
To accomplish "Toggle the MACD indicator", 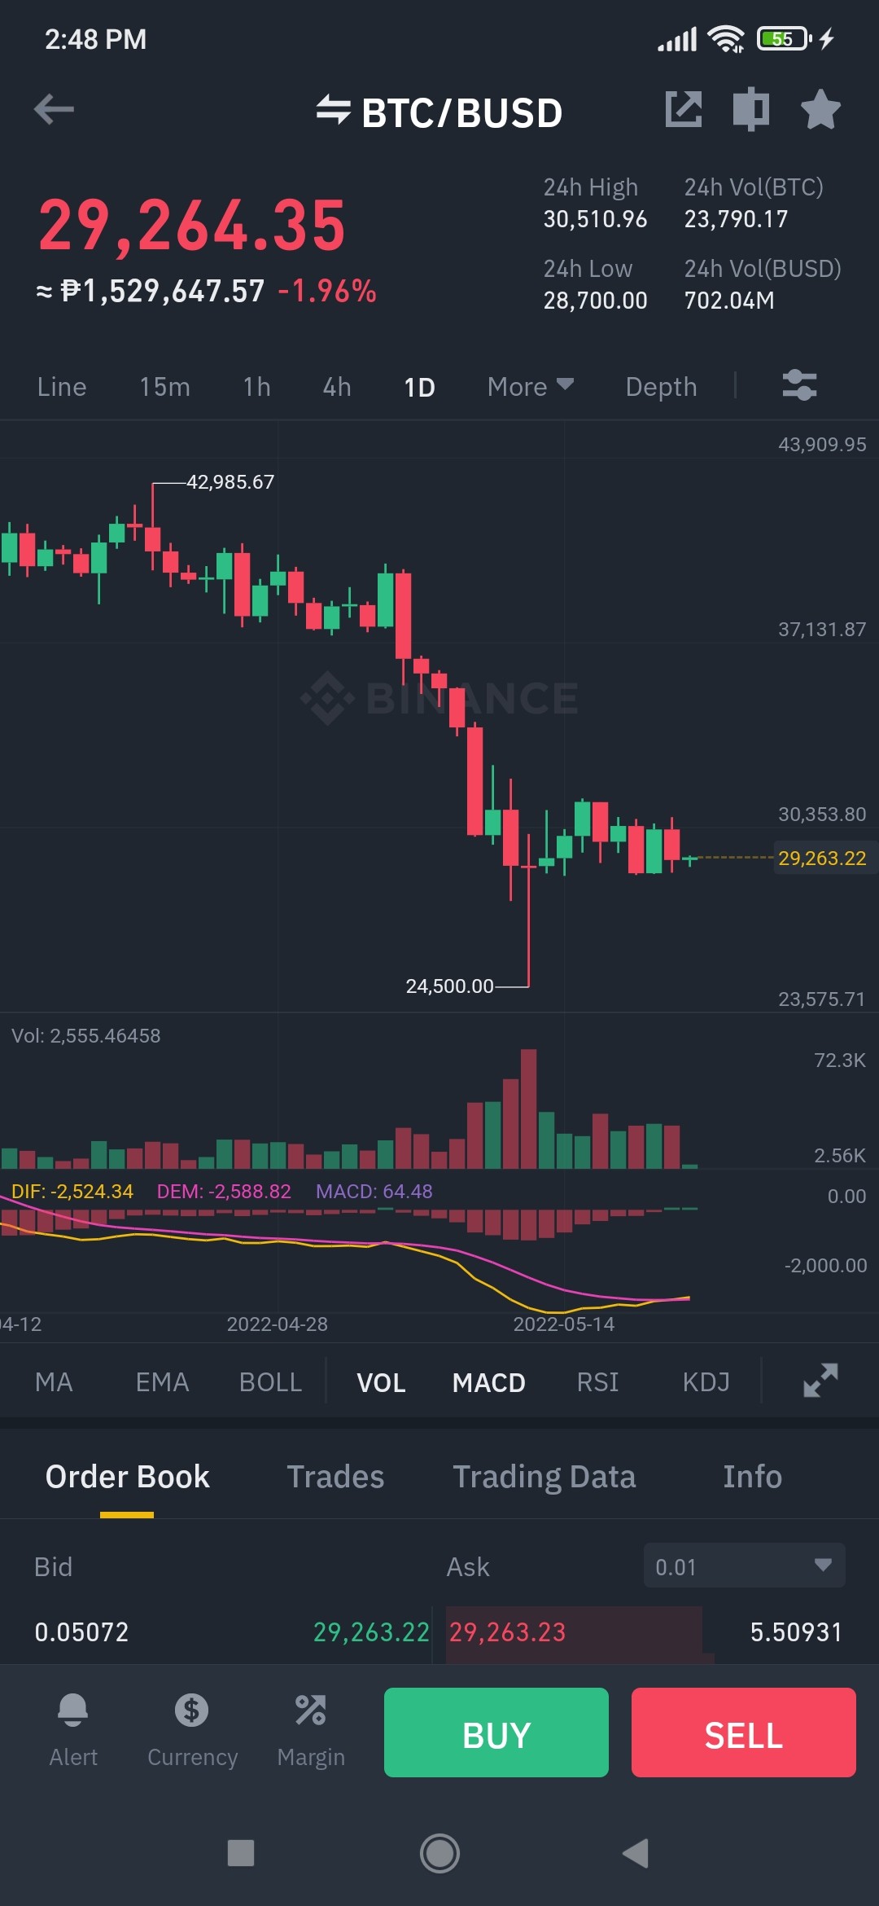I will [488, 1382].
